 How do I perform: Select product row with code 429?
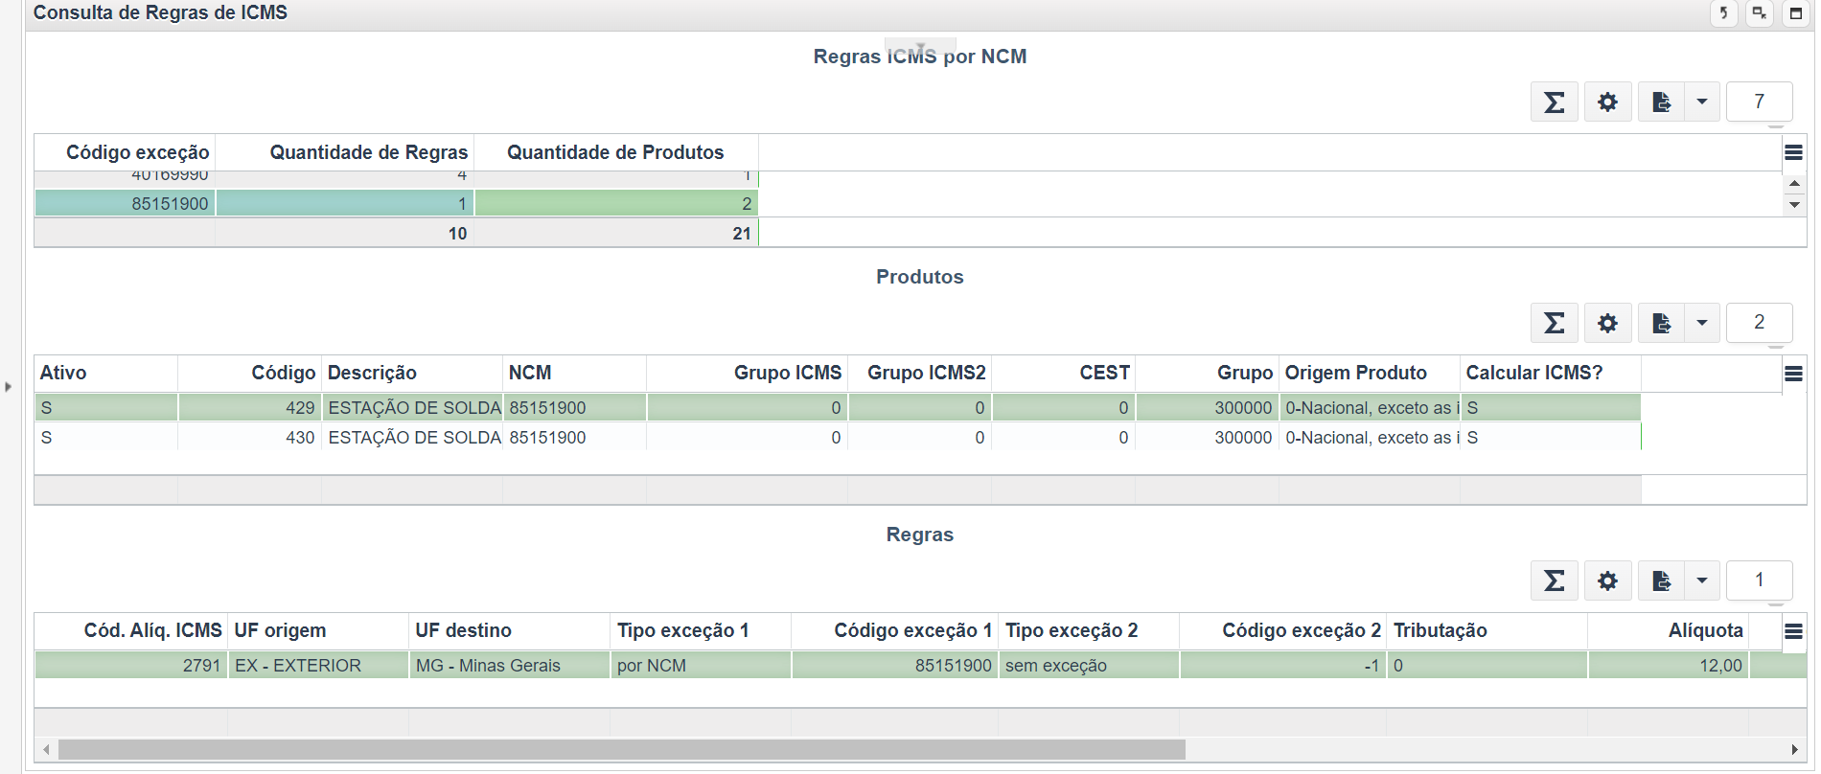838,408
